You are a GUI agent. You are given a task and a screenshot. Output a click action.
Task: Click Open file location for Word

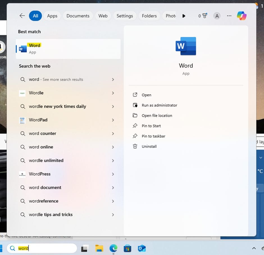tap(157, 116)
